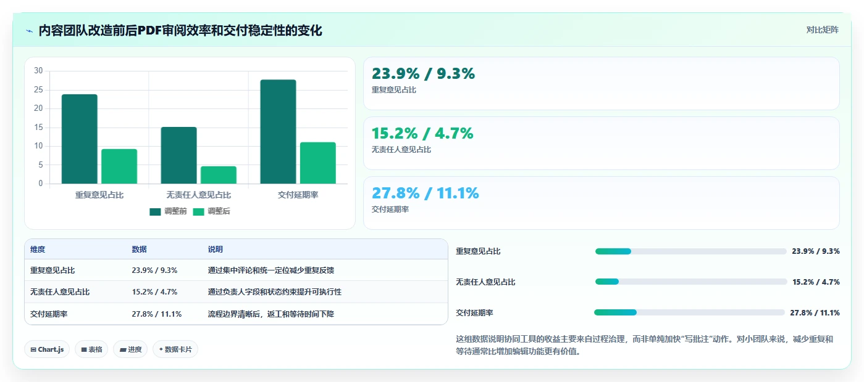Click the dark 调整前 legend color box

pos(155,211)
